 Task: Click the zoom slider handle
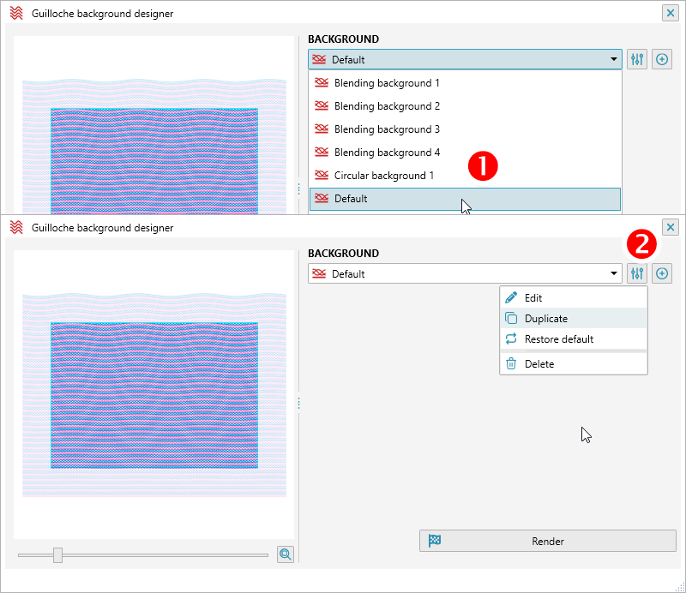click(x=57, y=554)
